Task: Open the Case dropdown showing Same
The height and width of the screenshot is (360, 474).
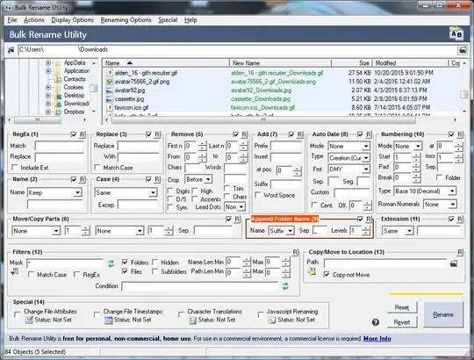Action: [126, 192]
